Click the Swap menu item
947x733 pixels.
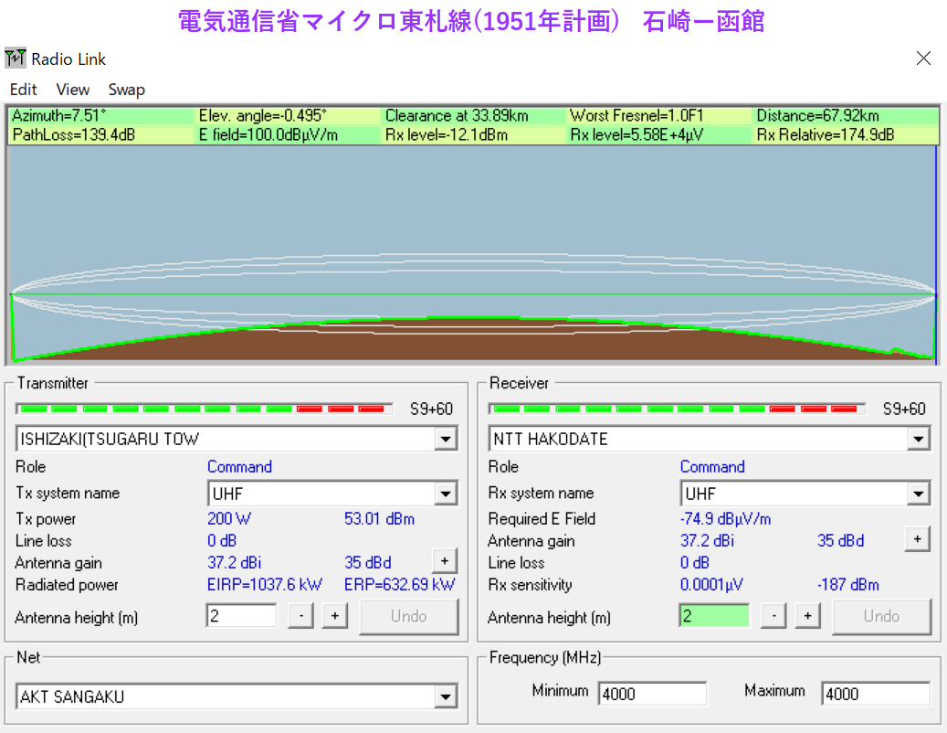click(126, 90)
